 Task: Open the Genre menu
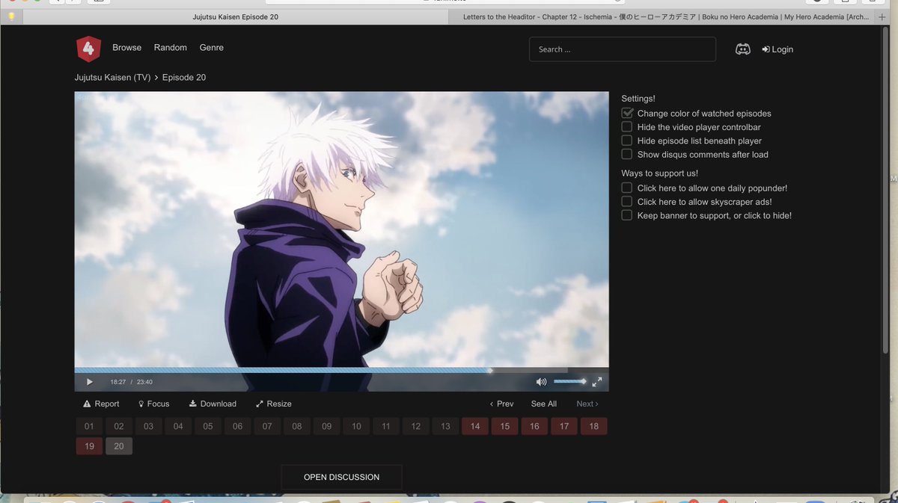tap(212, 48)
